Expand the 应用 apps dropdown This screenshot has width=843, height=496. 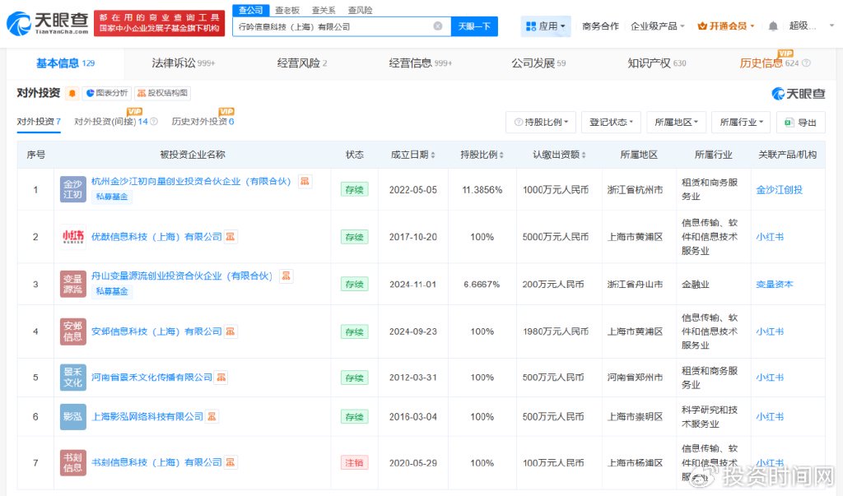546,26
